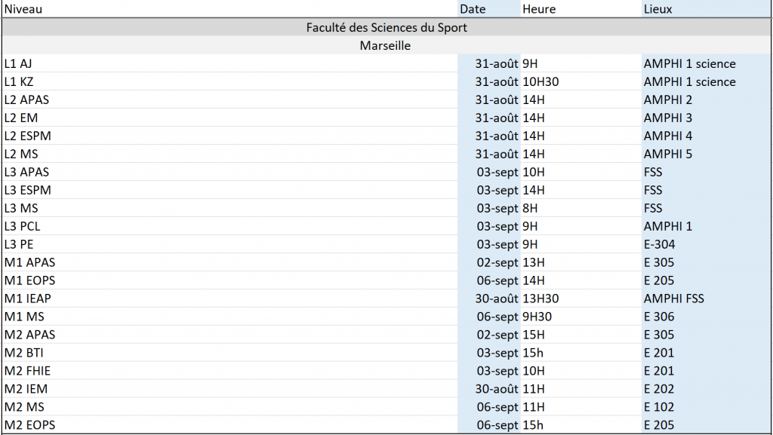Select the L1 AJ cell
The width and height of the screenshot is (773, 435).
229,63
